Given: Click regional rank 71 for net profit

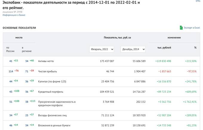Looking at the screenshot, I should click(27, 71).
